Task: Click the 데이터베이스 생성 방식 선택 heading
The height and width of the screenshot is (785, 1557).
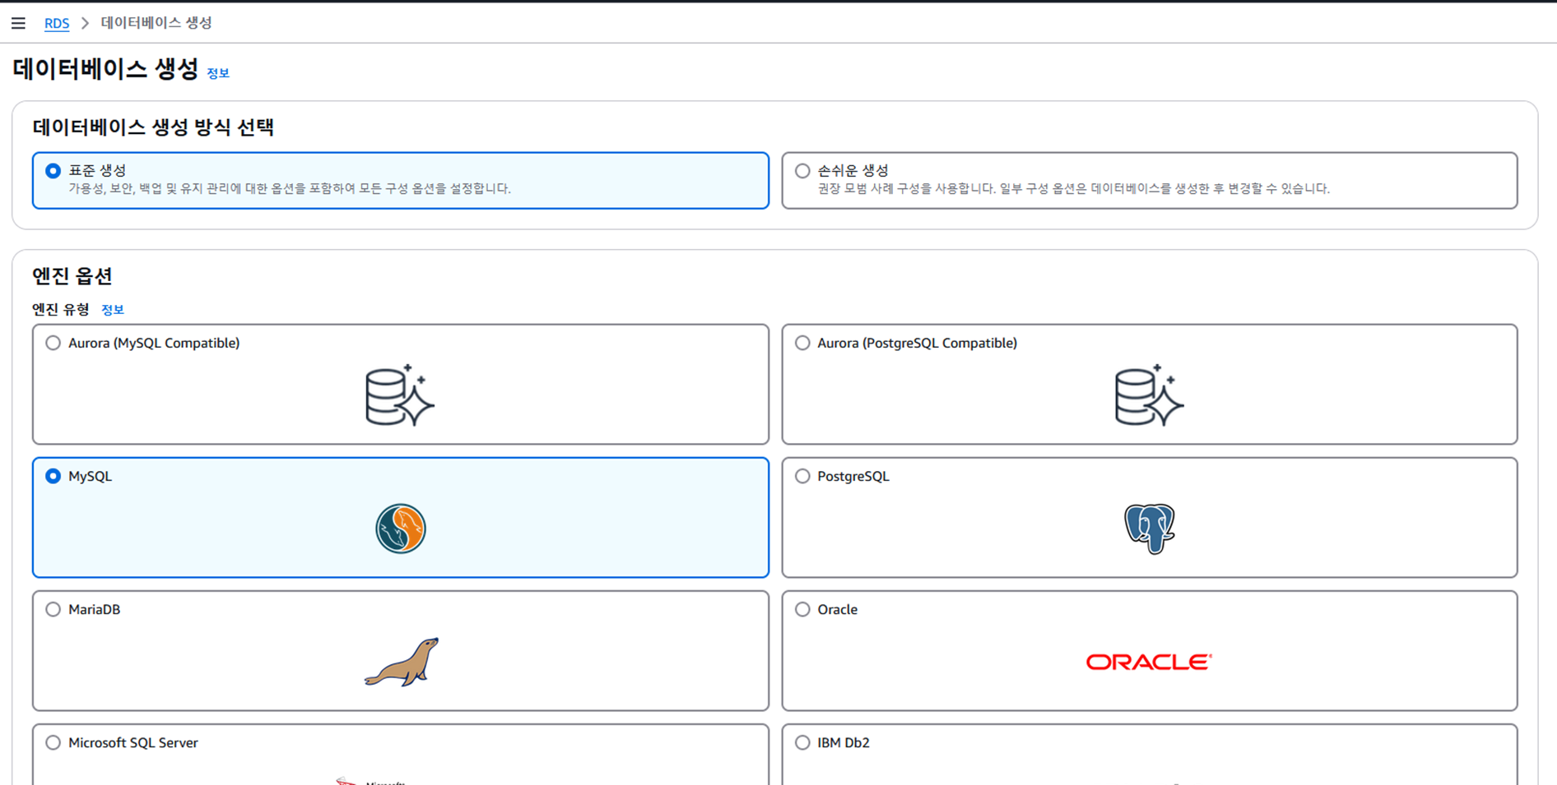Action: [153, 127]
